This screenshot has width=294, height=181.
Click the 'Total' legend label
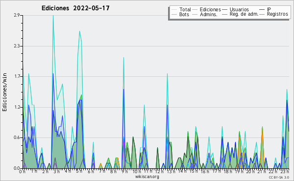click(x=185, y=9)
